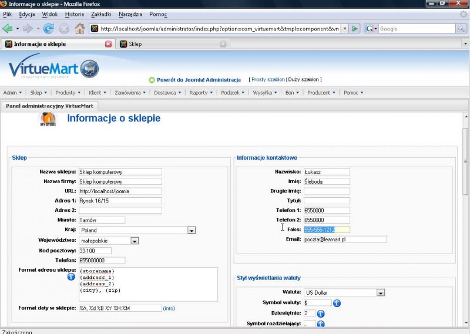Viewport: 470px width, 334px height.
Task: Click the browser home icon
Action: tap(79, 28)
